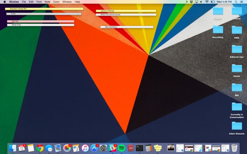Click the battery status icon
Viewport: 247px width, 154px height.
click(x=213, y=2)
